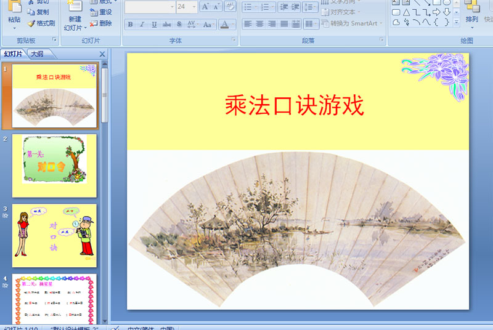Screen dimensions: 493x330
Task: Select the right arrow shape
Action: point(436,12)
